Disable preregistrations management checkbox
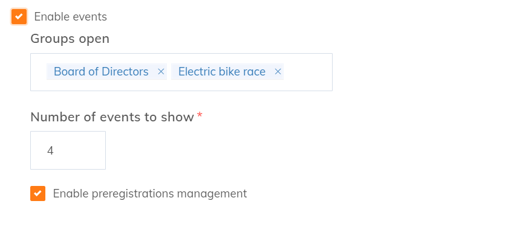This screenshot has height=227, width=505. click(37, 194)
